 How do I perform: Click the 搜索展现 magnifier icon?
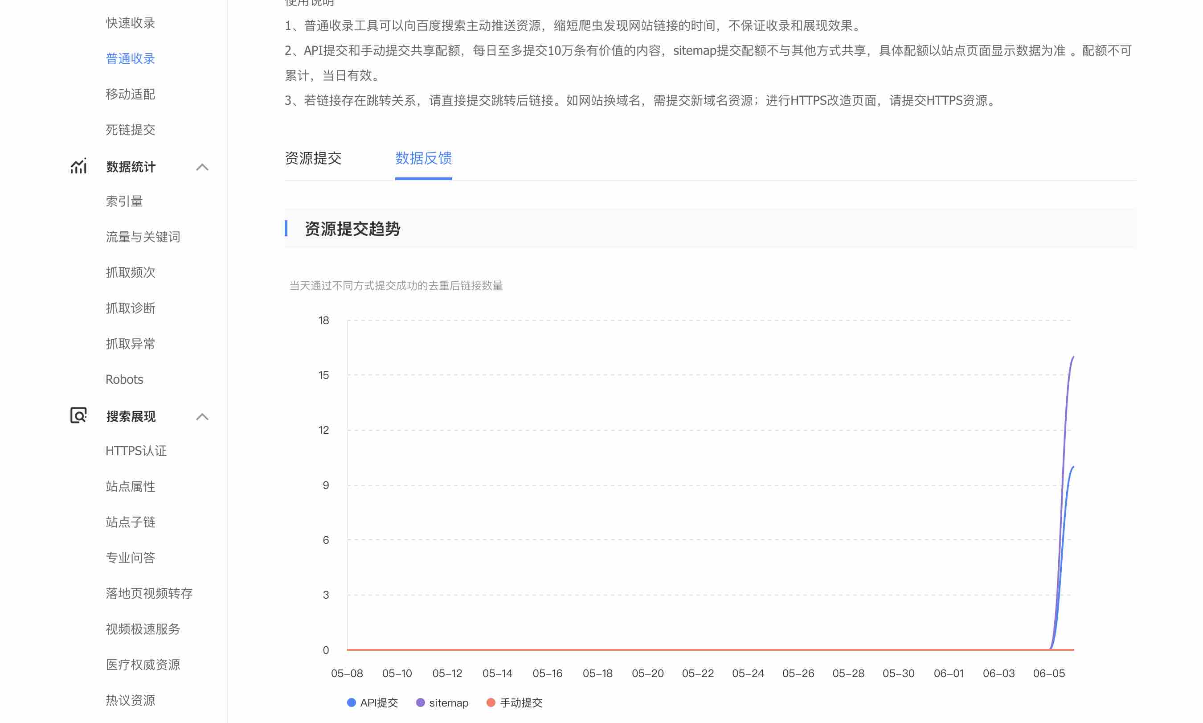point(78,415)
